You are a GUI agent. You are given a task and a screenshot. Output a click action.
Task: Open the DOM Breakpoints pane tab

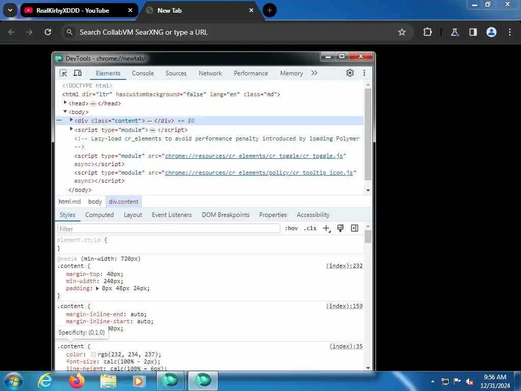[x=225, y=215]
